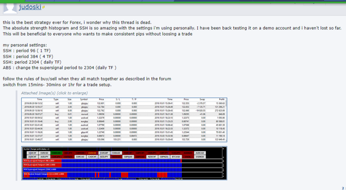Image resolution: width=346 pixels, height=190 pixels.
Task: Select the text "SSH : period 384 ( 4 TF)"
Action: pos(28,56)
